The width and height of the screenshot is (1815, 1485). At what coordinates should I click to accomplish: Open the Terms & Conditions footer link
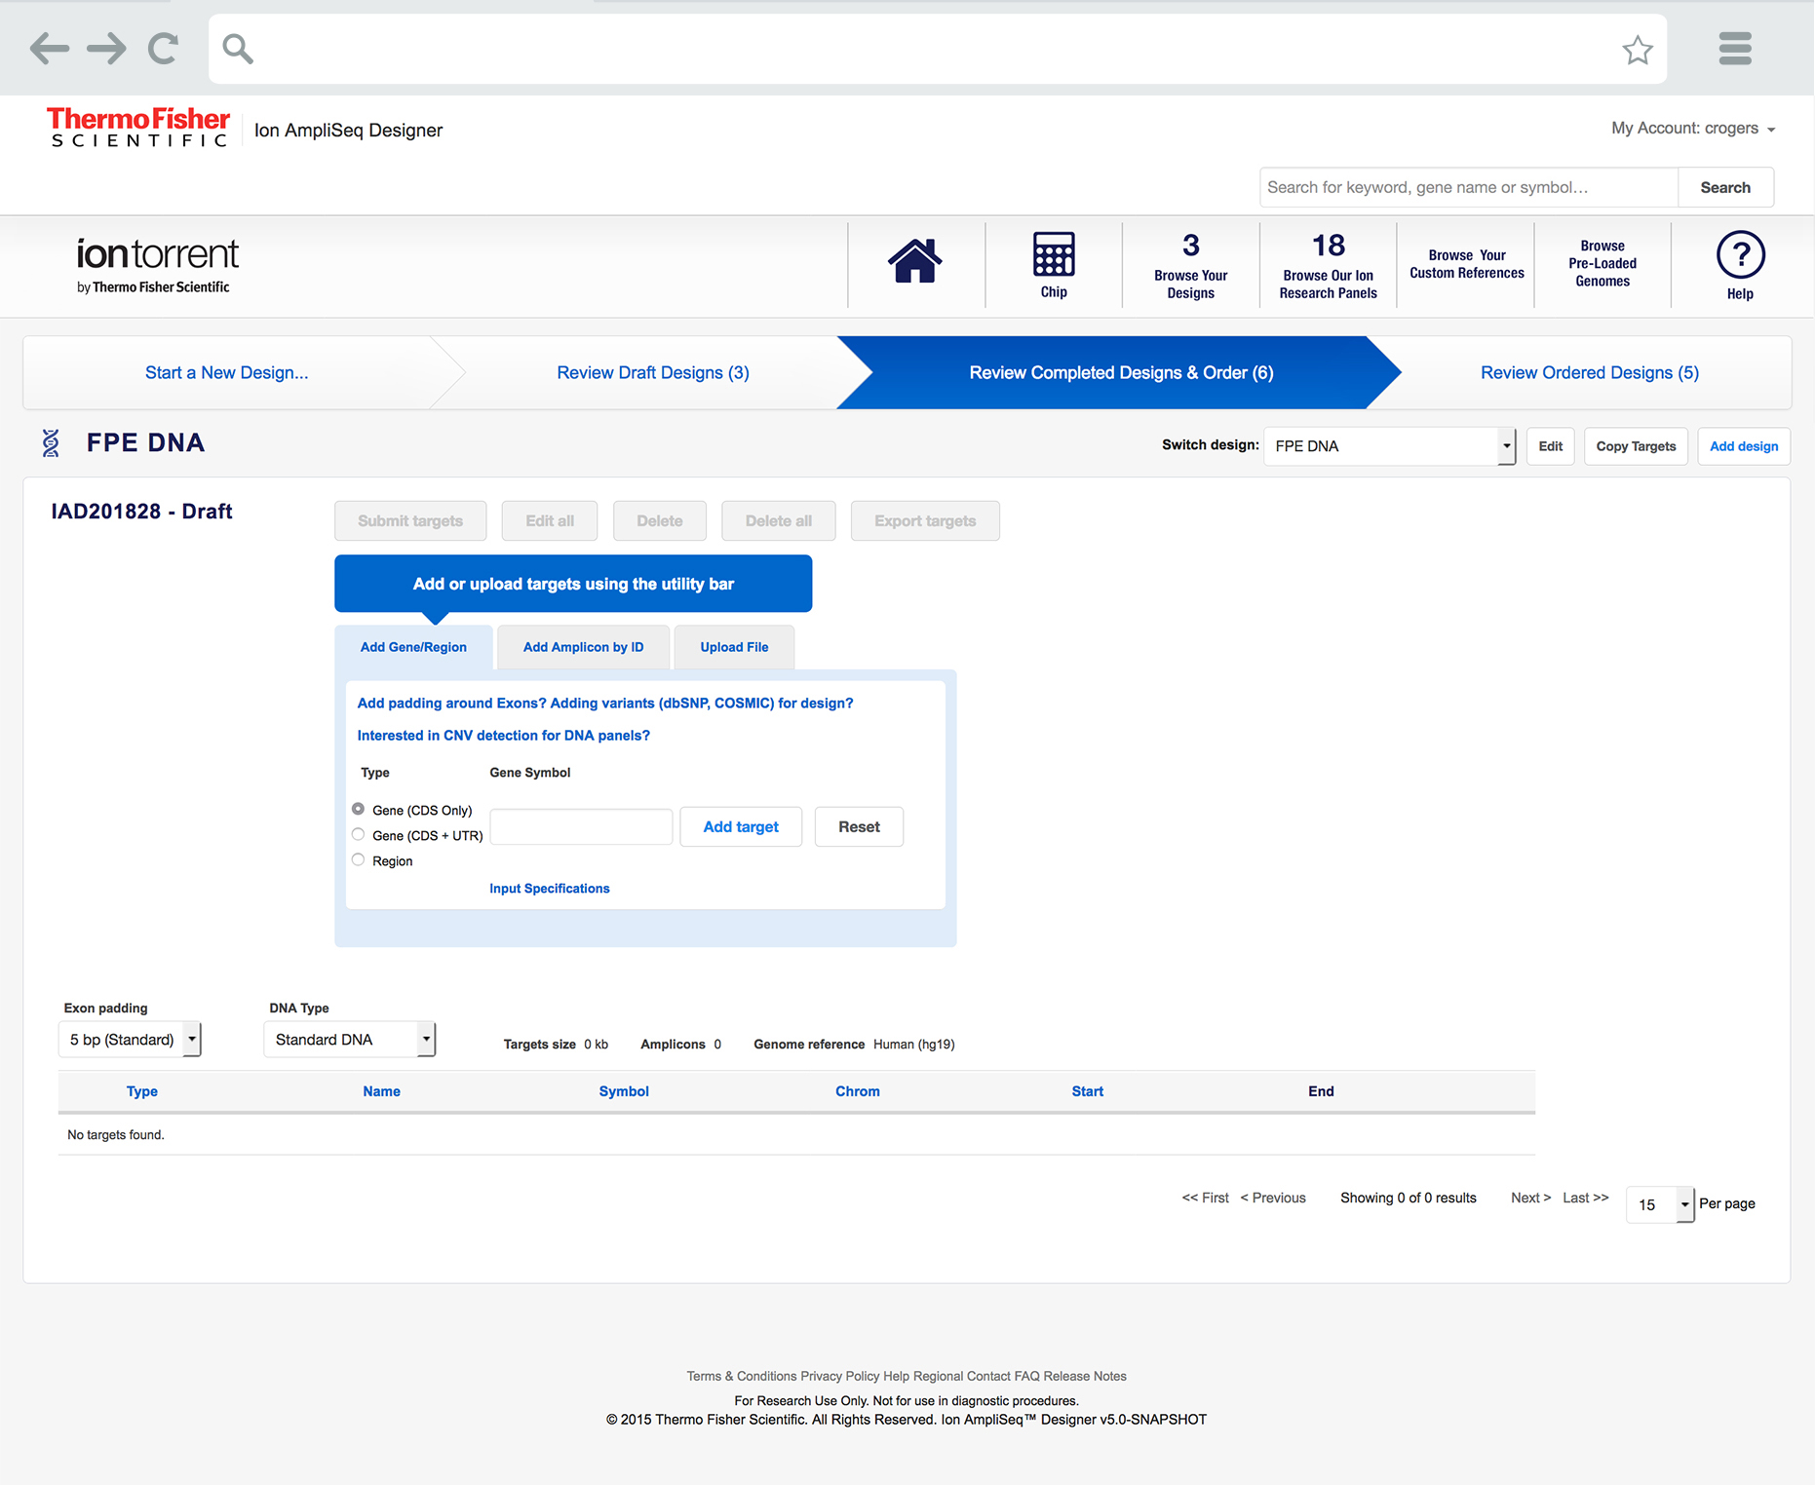[x=742, y=1376]
